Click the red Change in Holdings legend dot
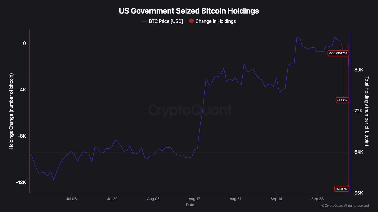The image size is (378, 212). coord(191,21)
